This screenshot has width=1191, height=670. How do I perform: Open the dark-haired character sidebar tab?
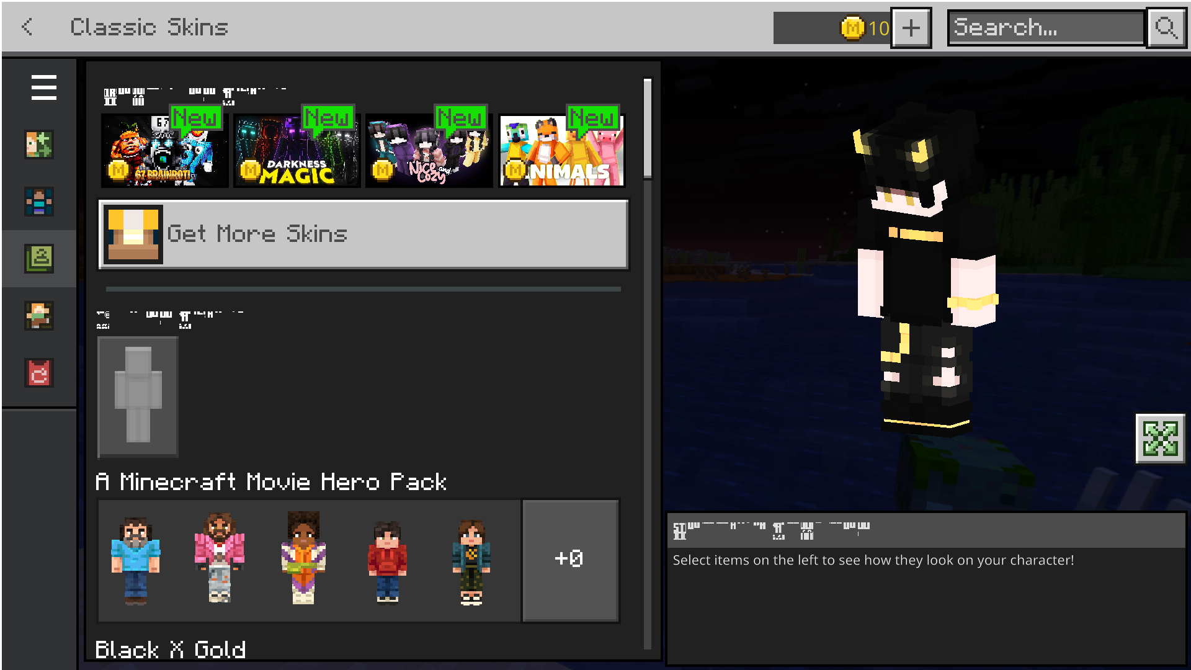[x=39, y=202]
